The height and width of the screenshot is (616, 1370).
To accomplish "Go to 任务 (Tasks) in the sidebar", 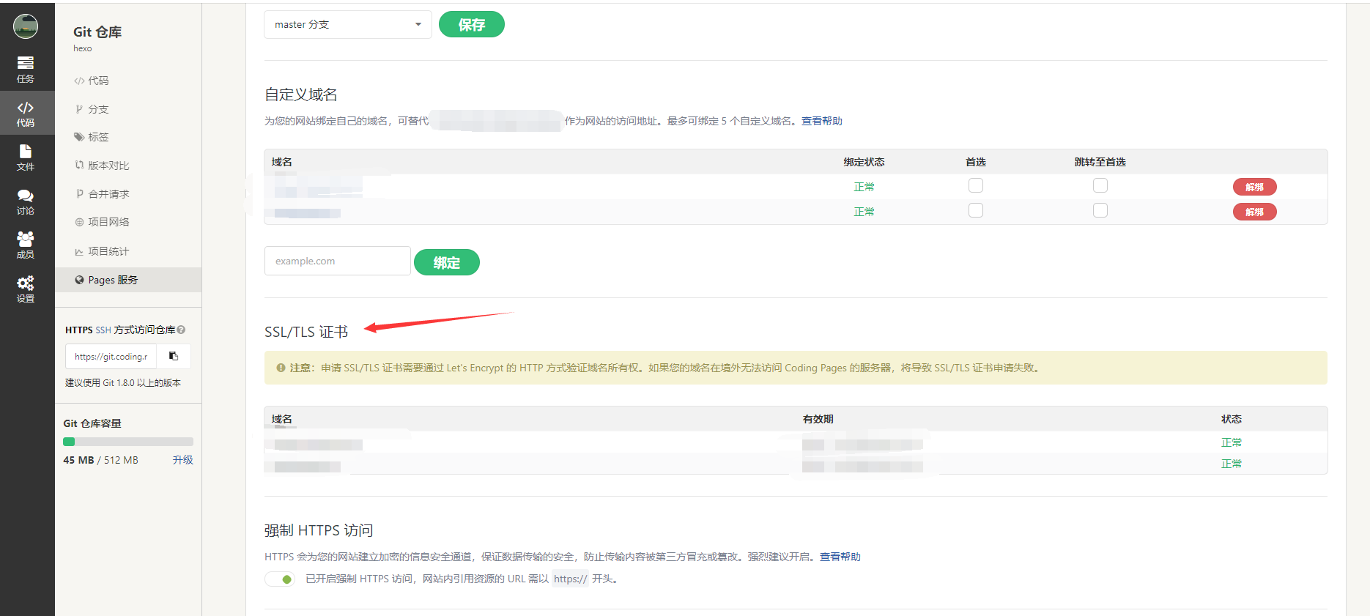I will click(26, 69).
